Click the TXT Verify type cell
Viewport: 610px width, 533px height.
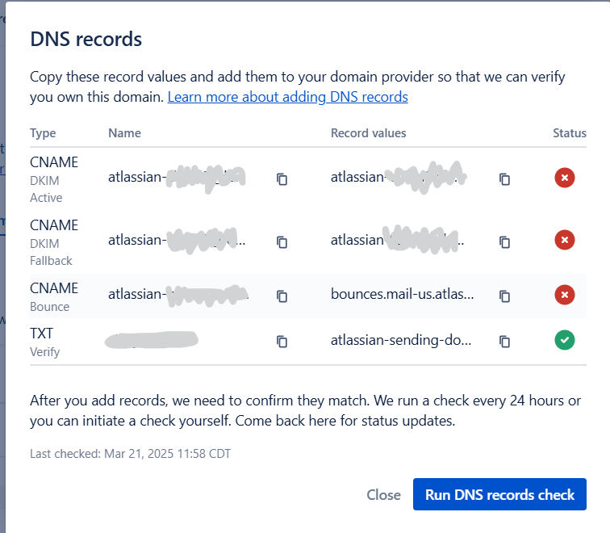pyautogui.click(x=44, y=342)
